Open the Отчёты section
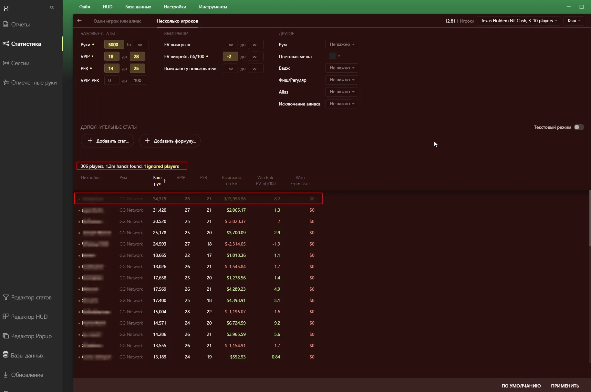Viewport: 591px width, 392px height. point(20,25)
